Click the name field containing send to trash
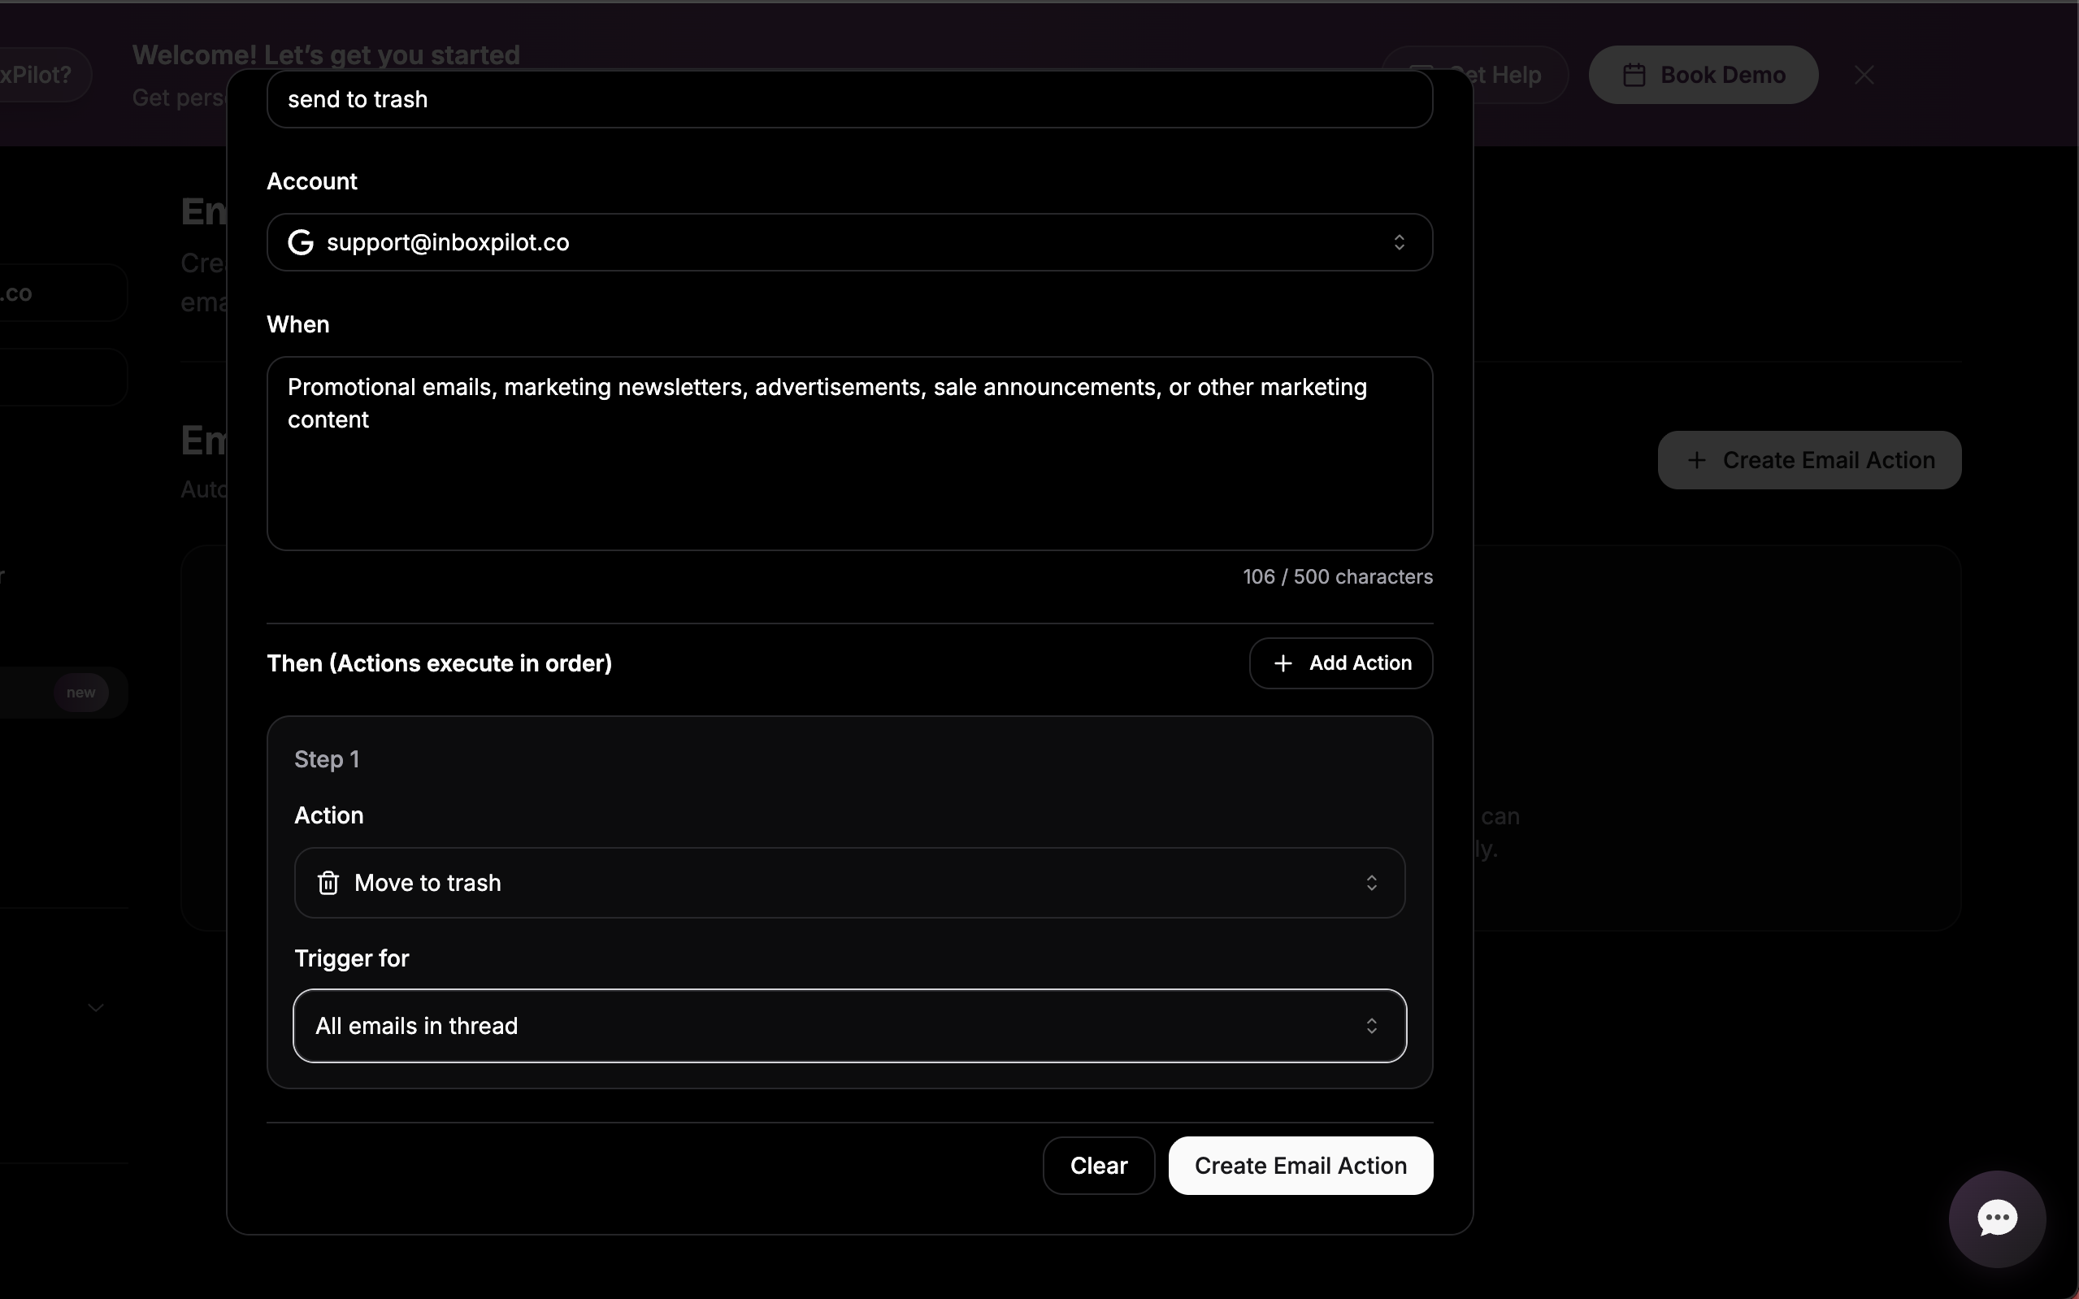The height and width of the screenshot is (1299, 2079). tap(849, 100)
